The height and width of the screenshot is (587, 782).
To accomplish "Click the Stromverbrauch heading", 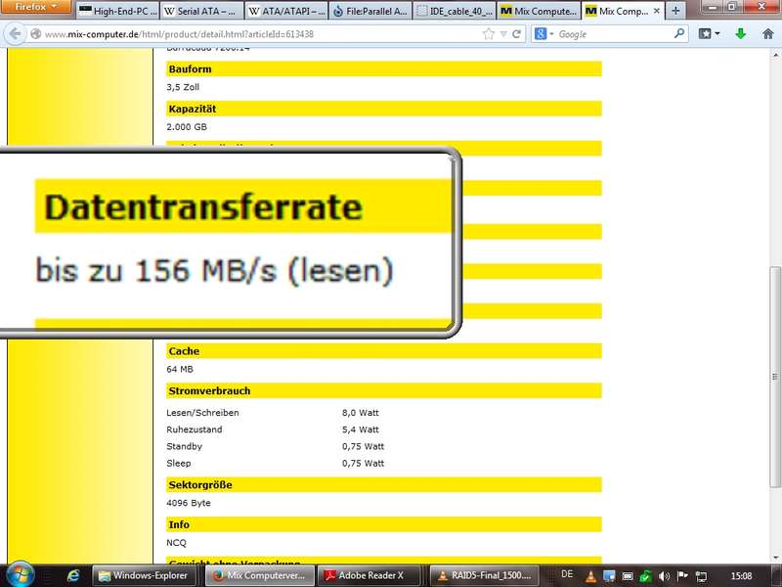I will tap(209, 390).
